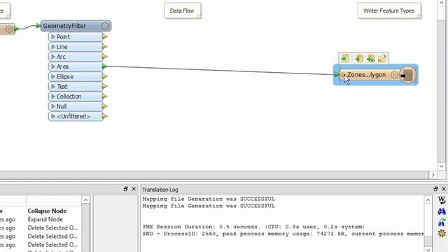The image size is (448, 252).
Task: Click the Line output port arrow
Action: click(x=104, y=47)
